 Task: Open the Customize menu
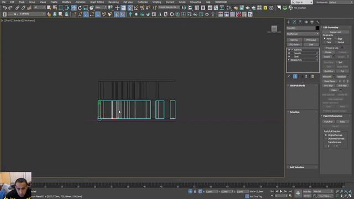(x=143, y=2)
